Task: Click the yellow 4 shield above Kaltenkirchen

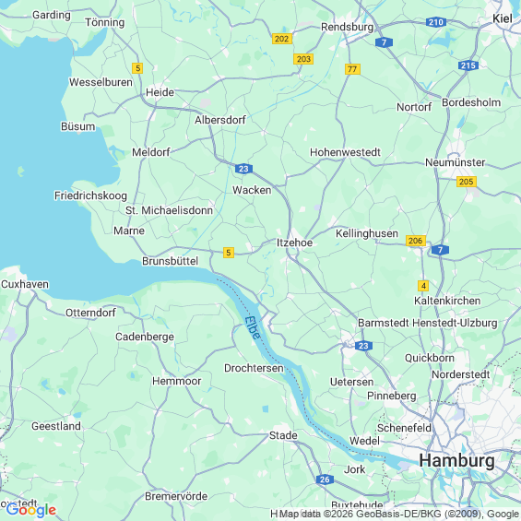Action: (423, 286)
